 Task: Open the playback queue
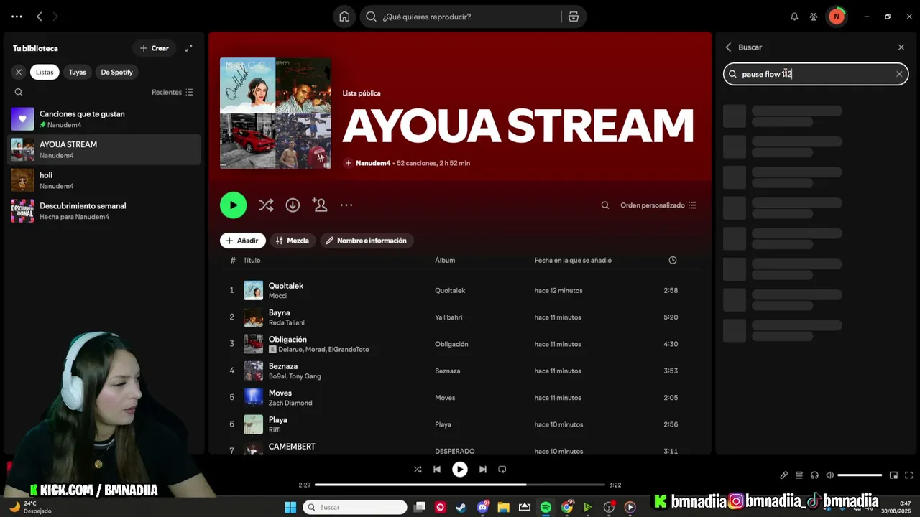tap(799, 475)
